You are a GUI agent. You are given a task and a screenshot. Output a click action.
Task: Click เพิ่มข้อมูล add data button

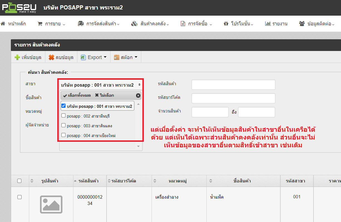28,57
